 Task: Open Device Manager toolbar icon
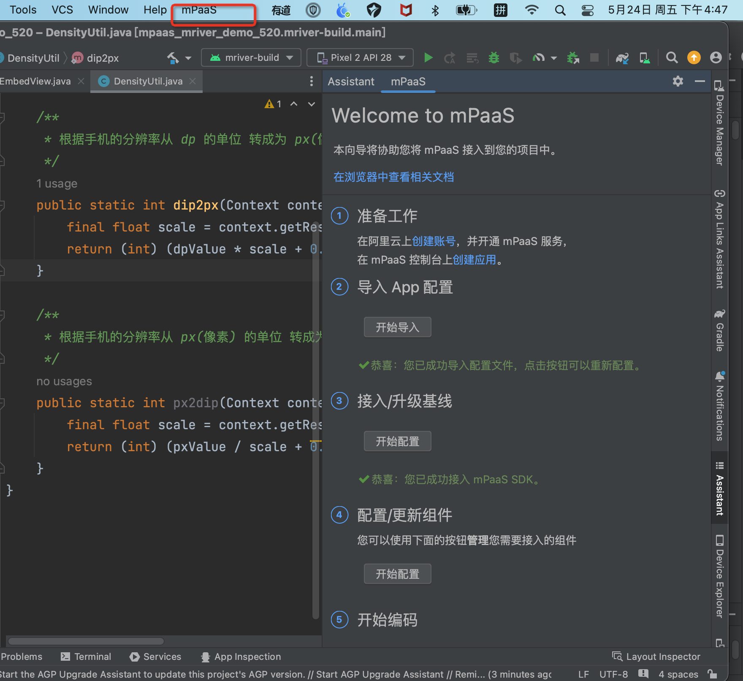pos(645,57)
